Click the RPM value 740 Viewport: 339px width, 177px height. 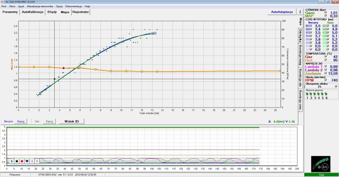tap(334, 80)
